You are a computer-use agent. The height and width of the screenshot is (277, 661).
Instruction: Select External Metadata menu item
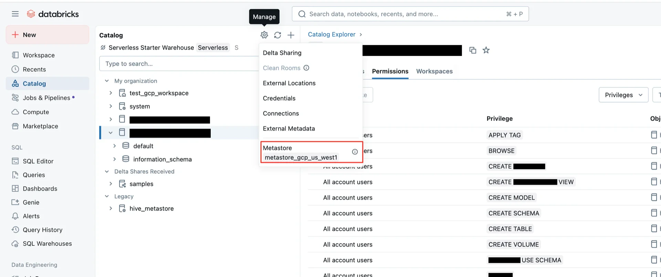tap(311, 129)
